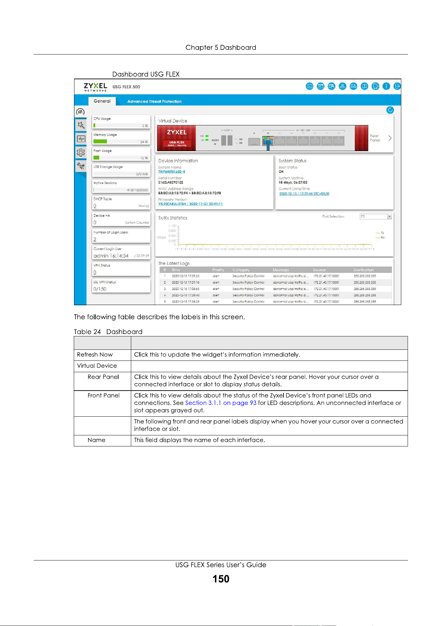Click the logout icon in the header
This screenshot has width=442, height=626.
pos(397,86)
